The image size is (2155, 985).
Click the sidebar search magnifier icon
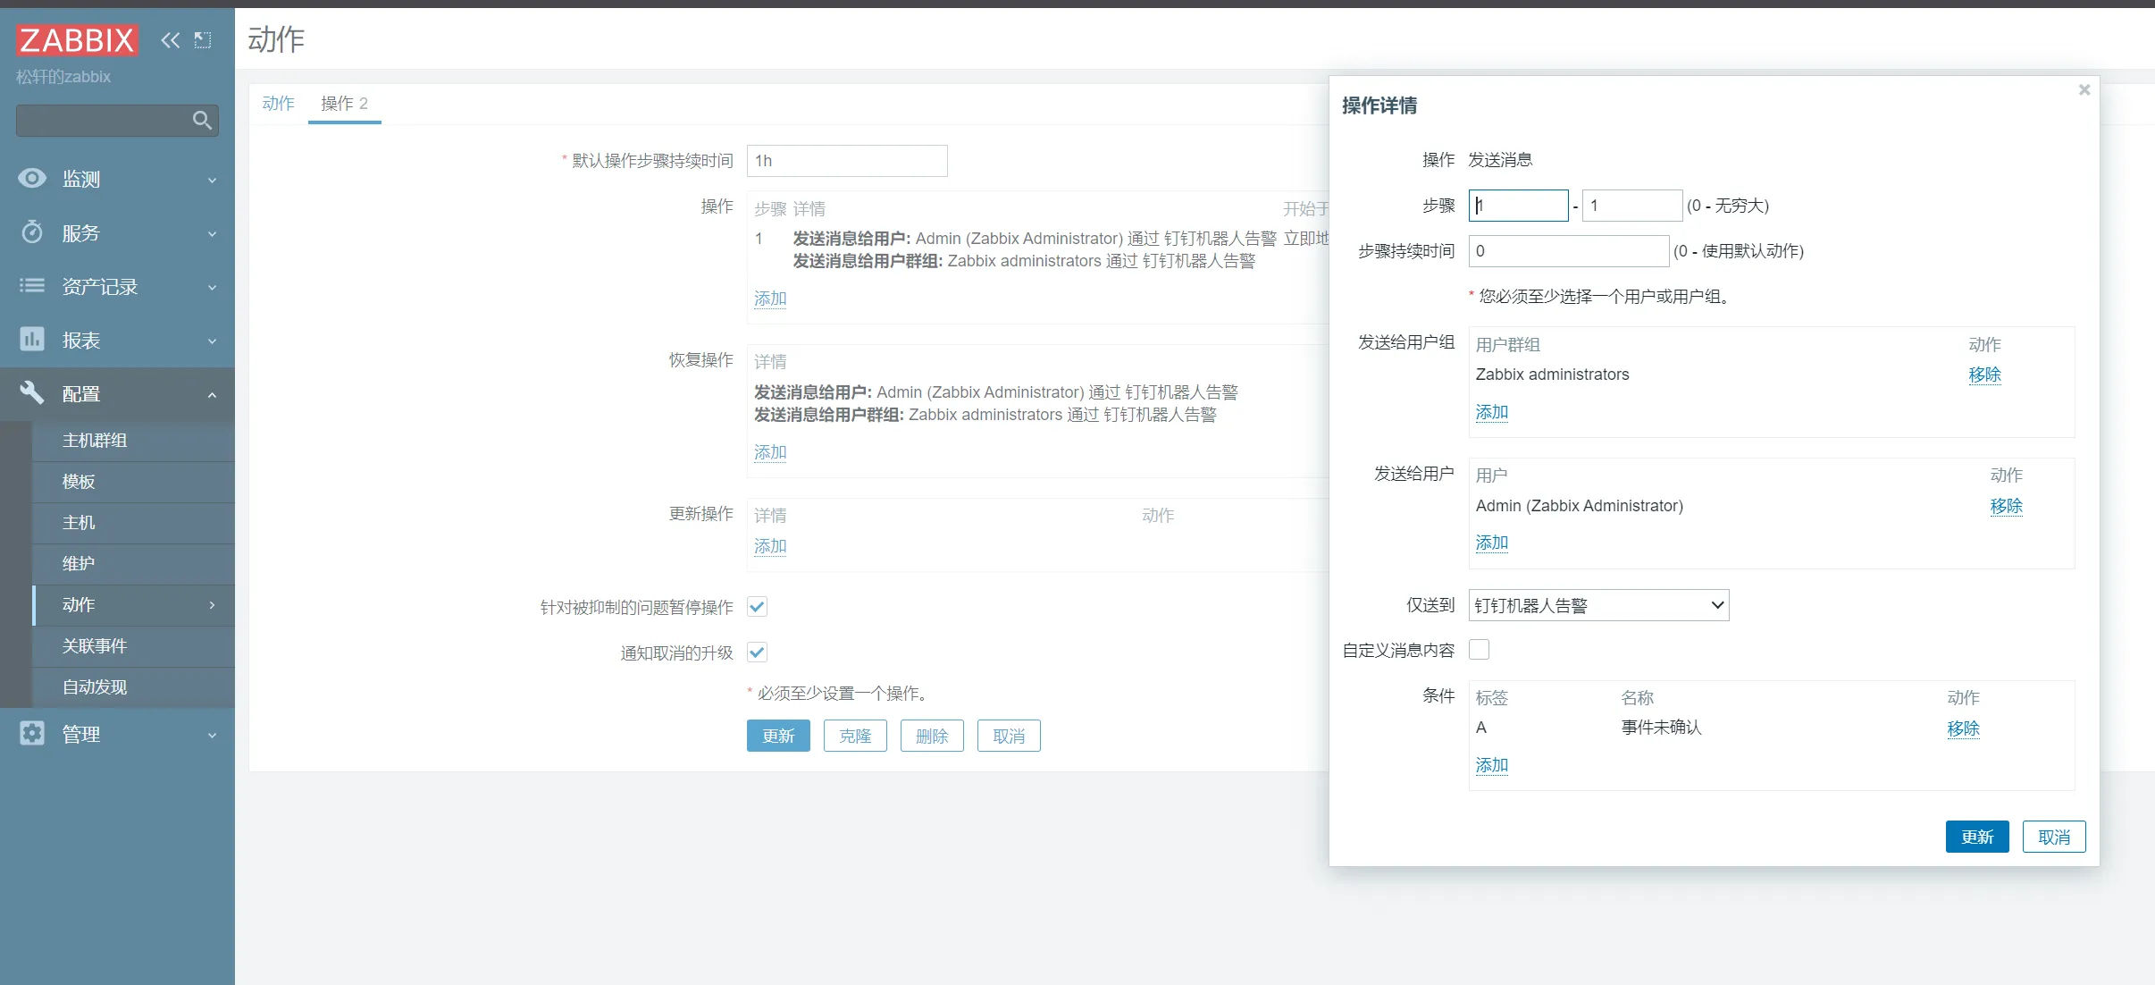pyautogui.click(x=202, y=120)
